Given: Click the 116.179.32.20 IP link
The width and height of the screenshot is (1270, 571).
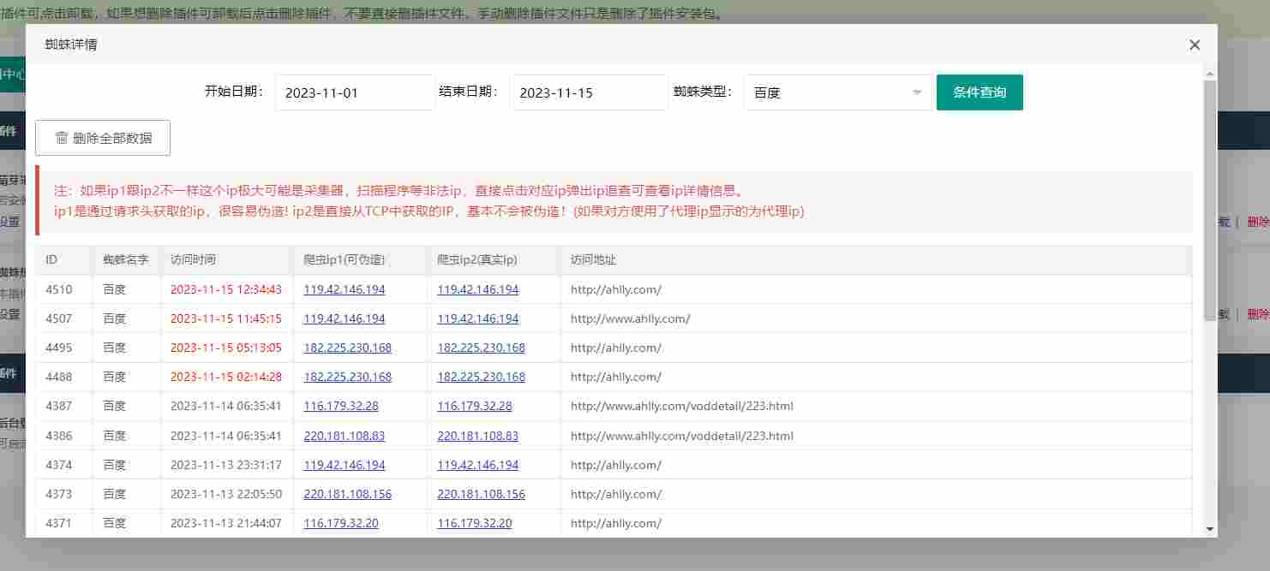Looking at the screenshot, I should tap(341, 523).
